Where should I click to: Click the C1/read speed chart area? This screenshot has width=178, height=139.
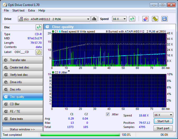click(109, 50)
